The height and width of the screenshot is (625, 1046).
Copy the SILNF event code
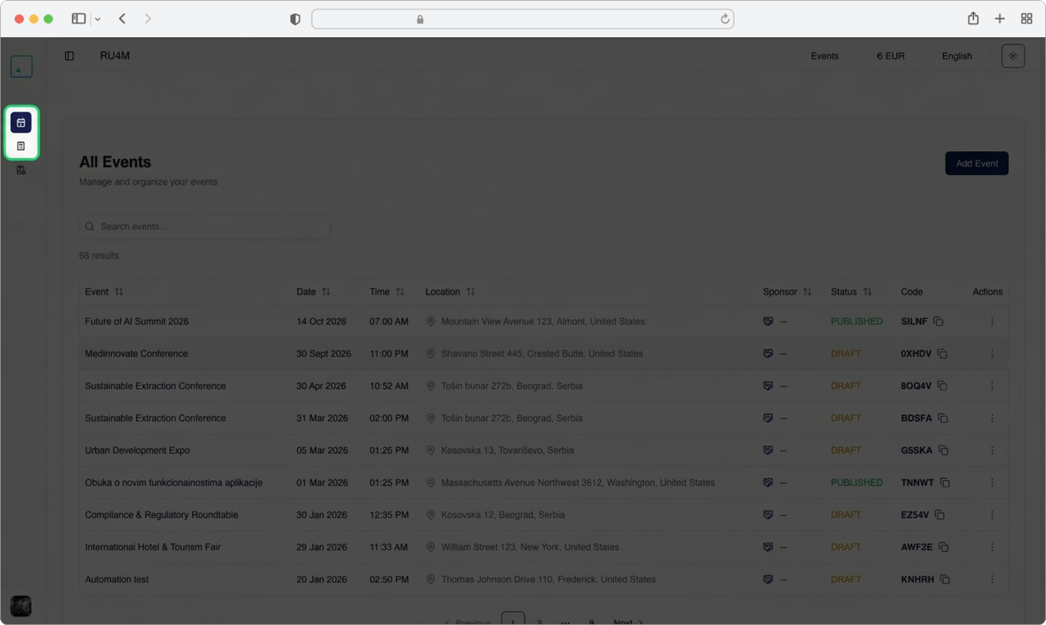coord(938,321)
